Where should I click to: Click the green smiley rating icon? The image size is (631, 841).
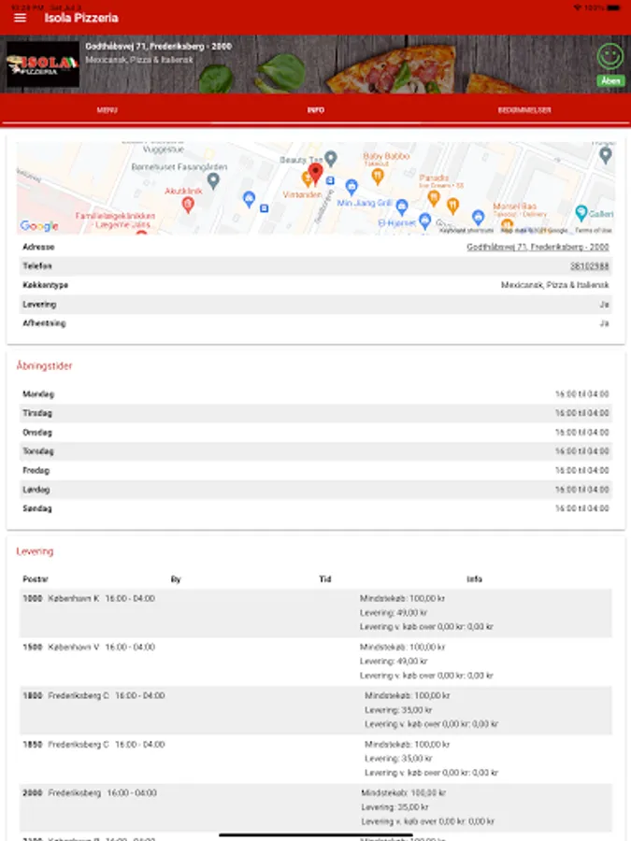click(610, 56)
